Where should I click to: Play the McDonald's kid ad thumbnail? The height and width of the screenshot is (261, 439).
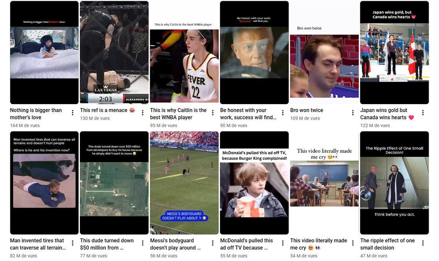click(254, 182)
